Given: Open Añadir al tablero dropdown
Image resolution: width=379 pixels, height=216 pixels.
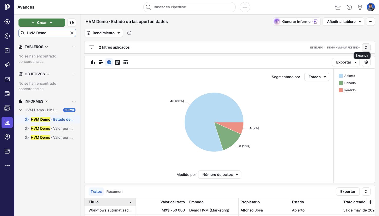Looking at the screenshot, I should point(344,22).
